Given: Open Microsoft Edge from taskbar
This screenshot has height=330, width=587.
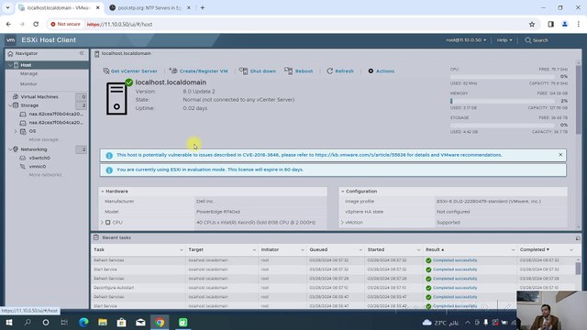Looking at the screenshot, I should click(83, 322).
